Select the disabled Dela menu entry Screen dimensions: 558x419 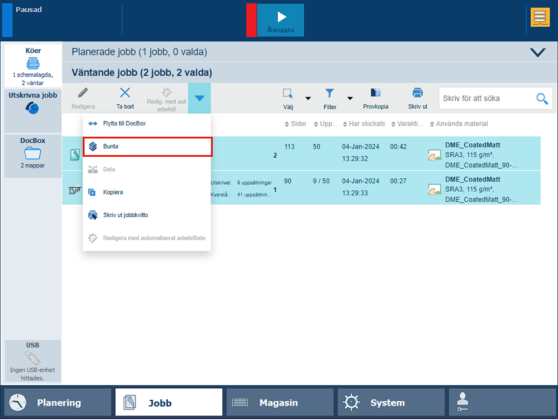147,169
